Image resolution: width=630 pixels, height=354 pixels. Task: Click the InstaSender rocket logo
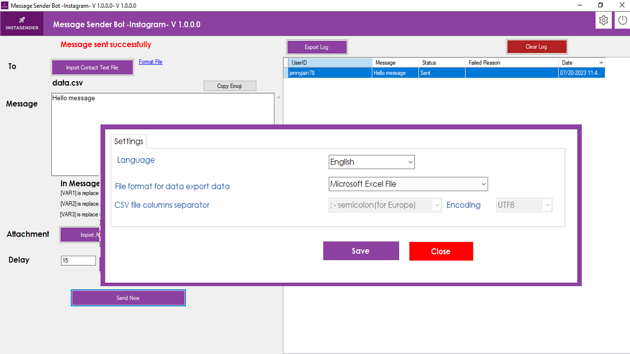(22, 24)
